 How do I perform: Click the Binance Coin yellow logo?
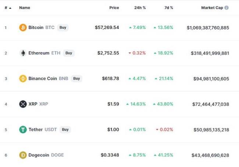(23, 79)
